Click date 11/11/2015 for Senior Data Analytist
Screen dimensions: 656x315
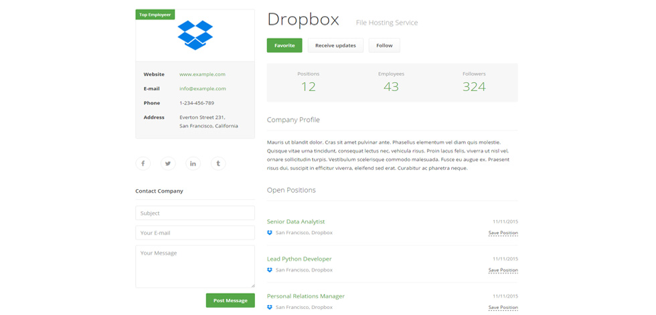point(505,221)
